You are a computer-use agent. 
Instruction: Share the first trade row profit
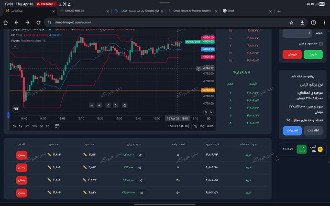click(x=141, y=155)
